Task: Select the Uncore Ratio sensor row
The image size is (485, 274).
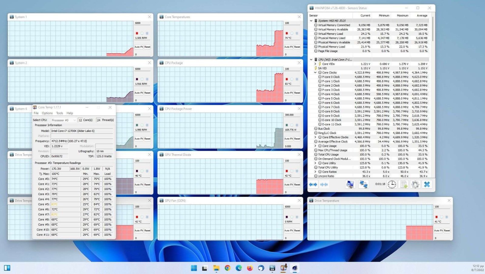Action: tap(369, 176)
